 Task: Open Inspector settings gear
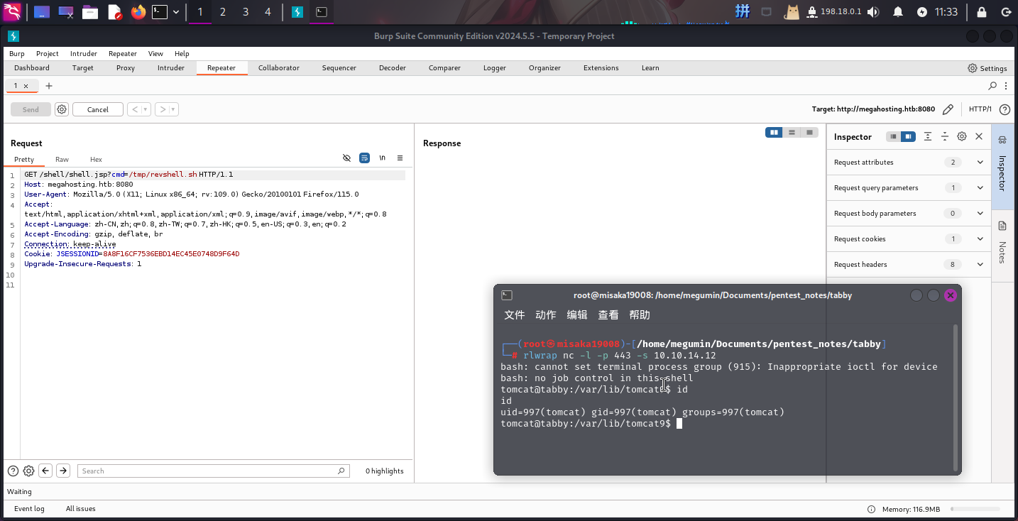[x=962, y=136]
